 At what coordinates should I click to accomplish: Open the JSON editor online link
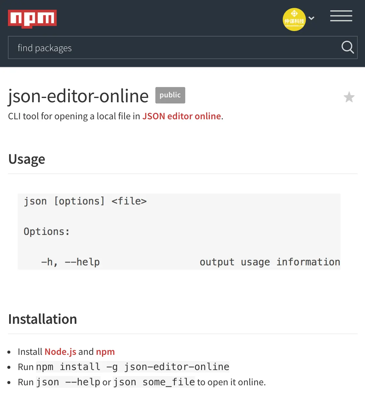coord(182,116)
